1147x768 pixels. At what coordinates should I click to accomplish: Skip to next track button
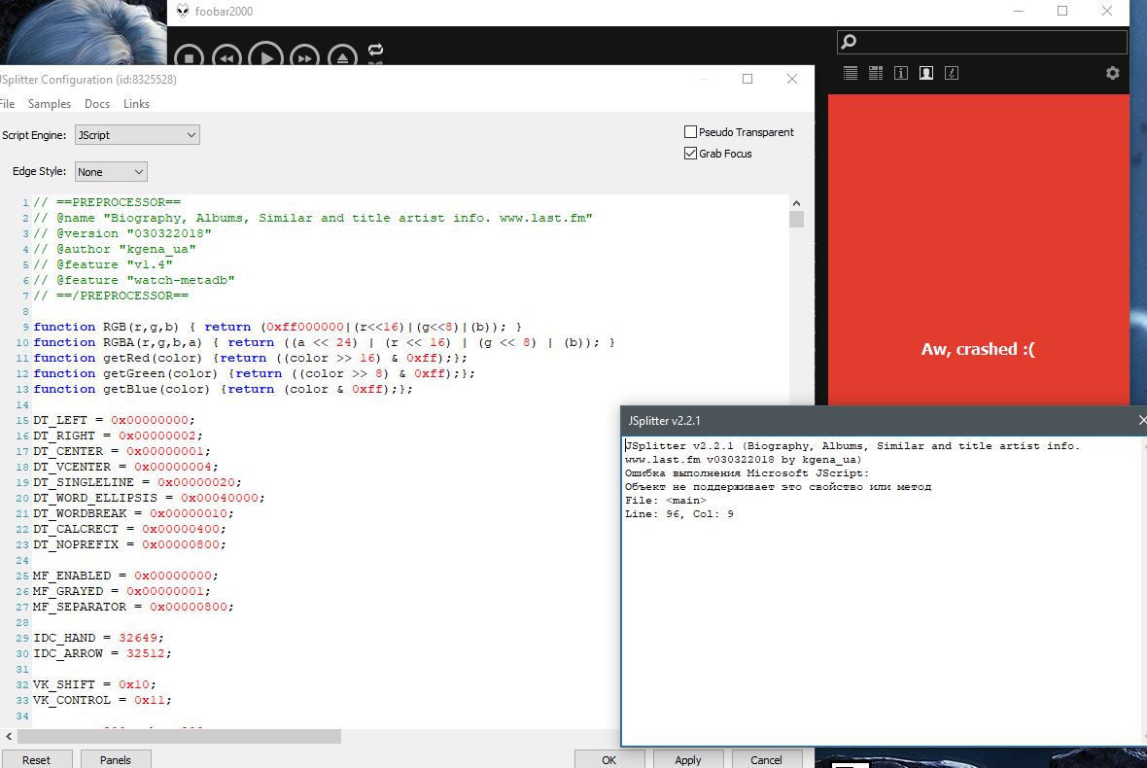coord(304,58)
